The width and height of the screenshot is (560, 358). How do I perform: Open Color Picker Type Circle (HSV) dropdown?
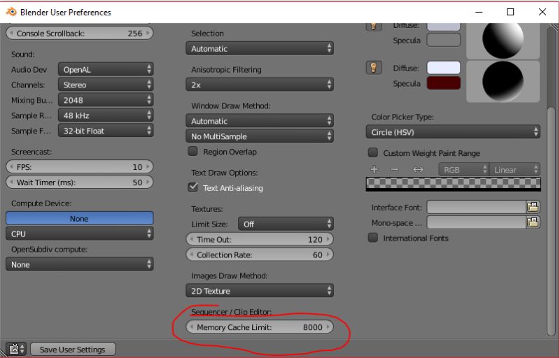pos(453,132)
